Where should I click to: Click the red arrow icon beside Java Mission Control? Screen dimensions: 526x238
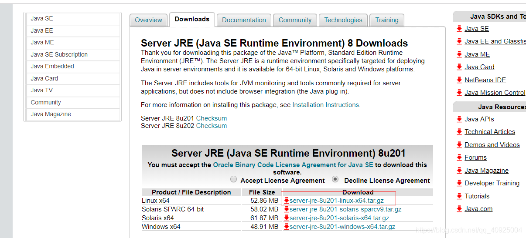point(459,93)
